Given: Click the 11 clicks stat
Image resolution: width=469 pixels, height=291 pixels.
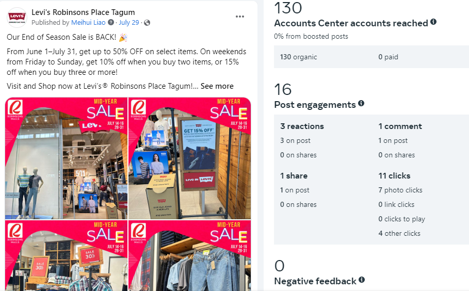Looking at the screenshot, I should [x=394, y=176].
